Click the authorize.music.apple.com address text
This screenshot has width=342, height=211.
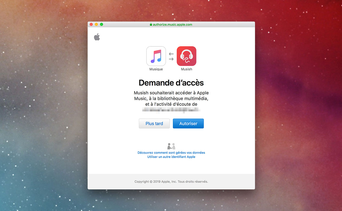173,25
